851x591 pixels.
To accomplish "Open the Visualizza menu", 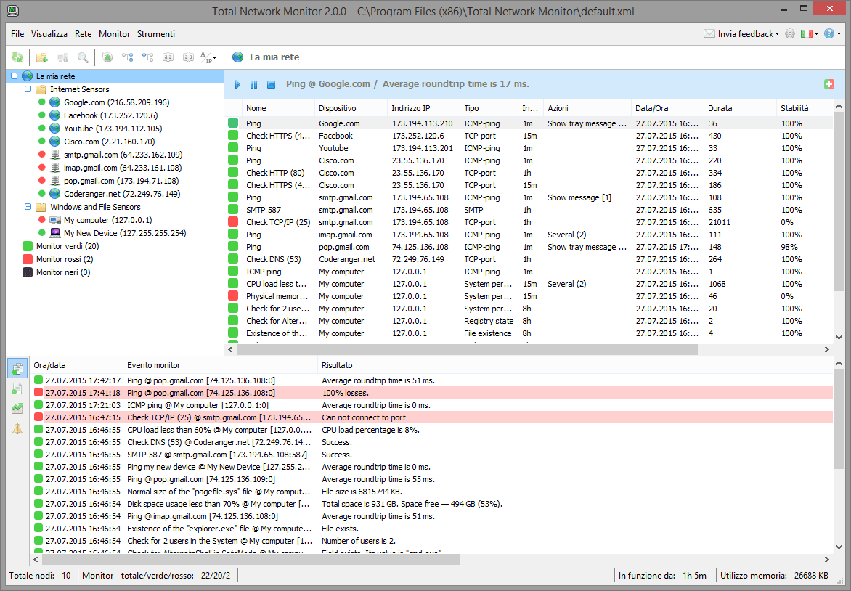I will click(x=49, y=34).
